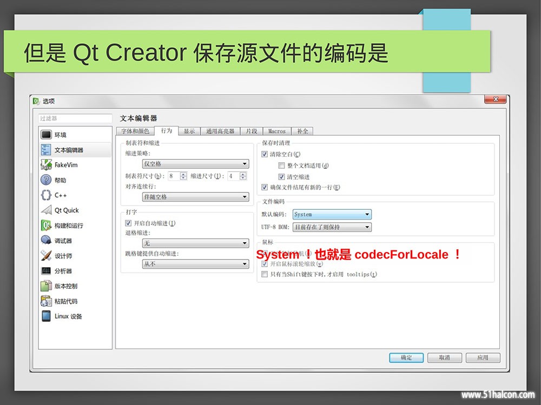Adjust the 缩进尺寸 spinner arrows
This screenshot has height=405, width=541.
pos(243,176)
